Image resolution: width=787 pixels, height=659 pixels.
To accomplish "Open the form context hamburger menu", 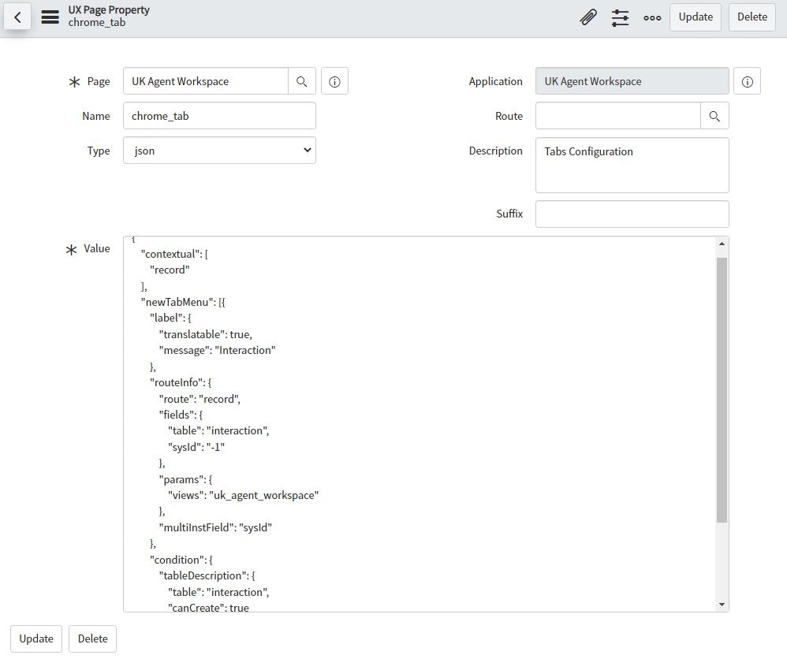I will pyautogui.click(x=50, y=17).
